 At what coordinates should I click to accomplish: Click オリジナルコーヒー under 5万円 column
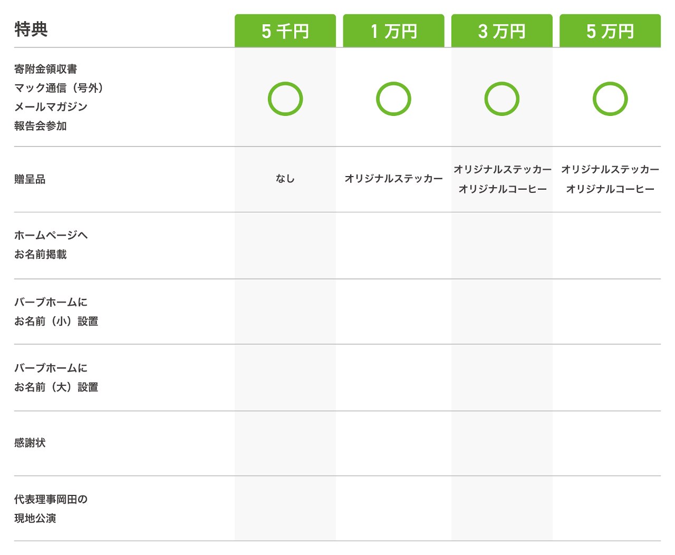610,189
